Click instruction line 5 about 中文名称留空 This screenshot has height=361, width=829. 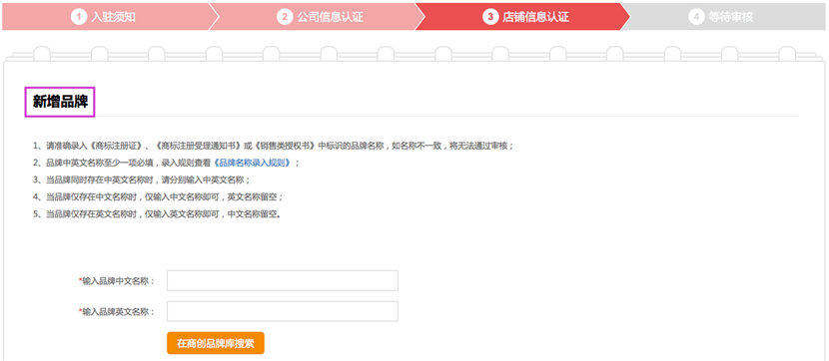tap(157, 213)
